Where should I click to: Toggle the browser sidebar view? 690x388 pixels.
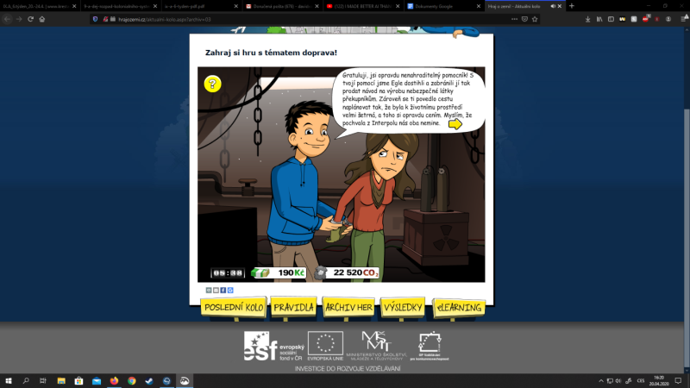(x=611, y=19)
